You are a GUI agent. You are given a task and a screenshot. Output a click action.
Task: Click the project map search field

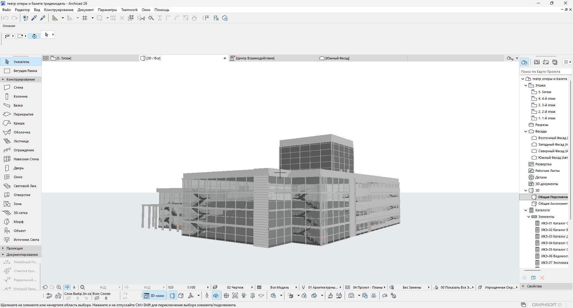[x=545, y=72]
